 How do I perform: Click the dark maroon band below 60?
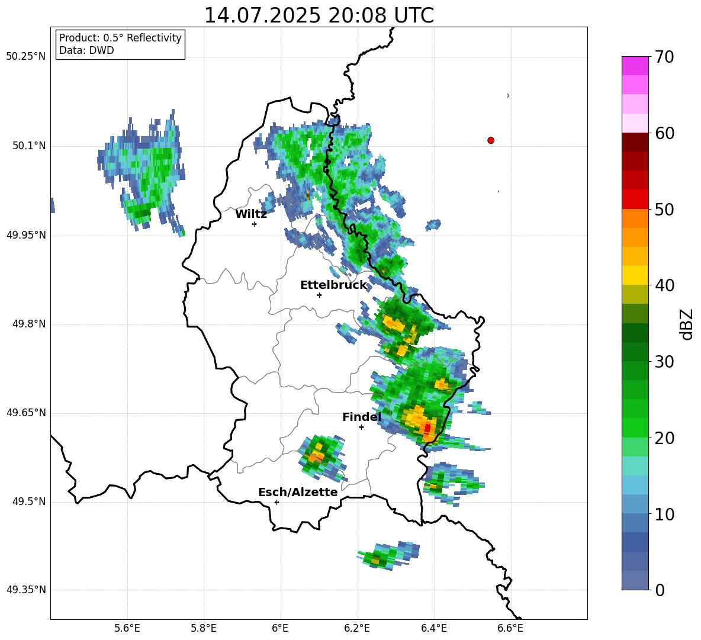pos(635,142)
